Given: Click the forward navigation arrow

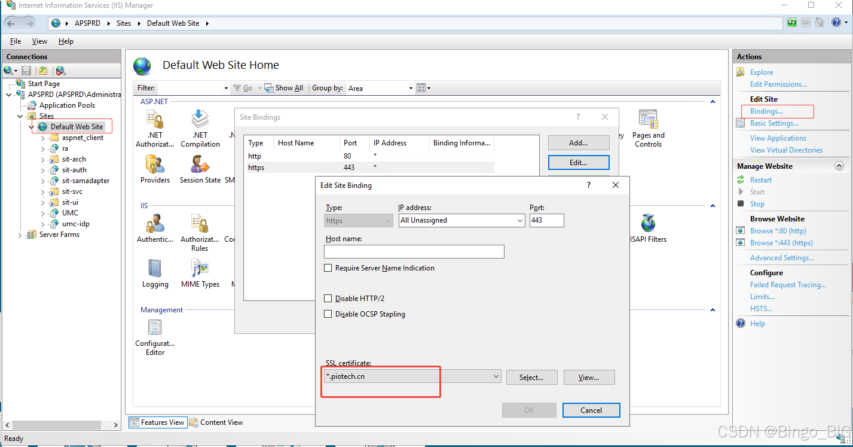Looking at the screenshot, I should [30, 23].
